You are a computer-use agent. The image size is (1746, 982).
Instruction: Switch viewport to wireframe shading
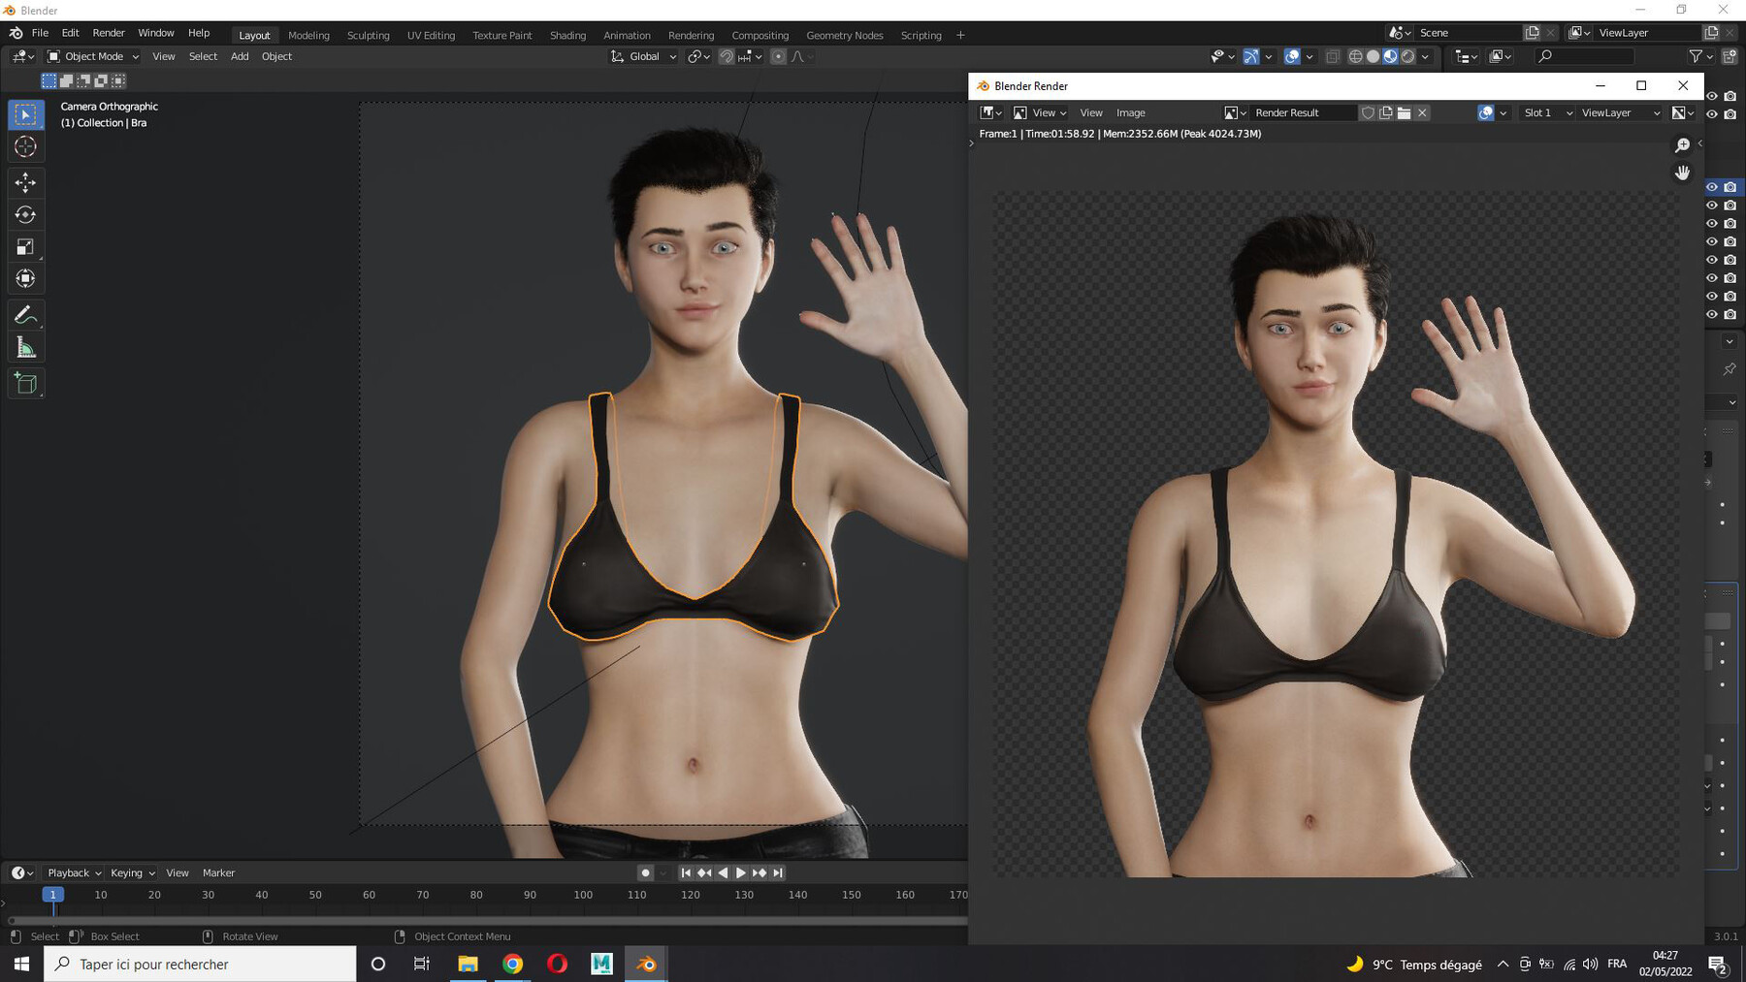(x=1356, y=56)
